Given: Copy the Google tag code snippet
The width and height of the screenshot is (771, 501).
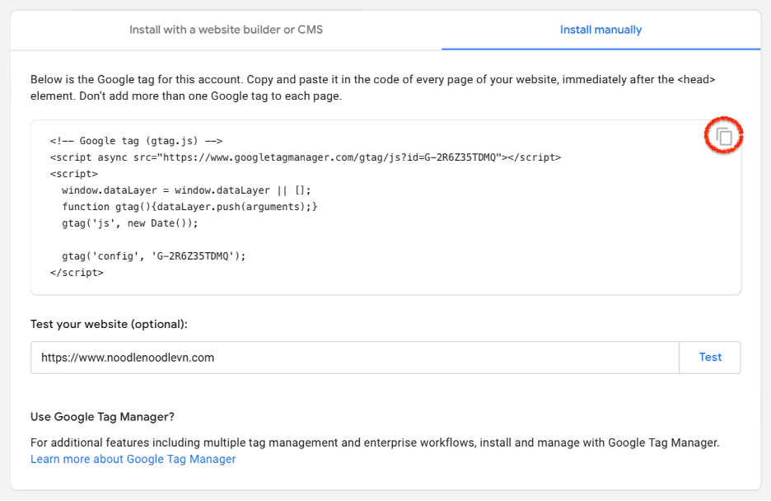Looking at the screenshot, I should tap(724, 136).
